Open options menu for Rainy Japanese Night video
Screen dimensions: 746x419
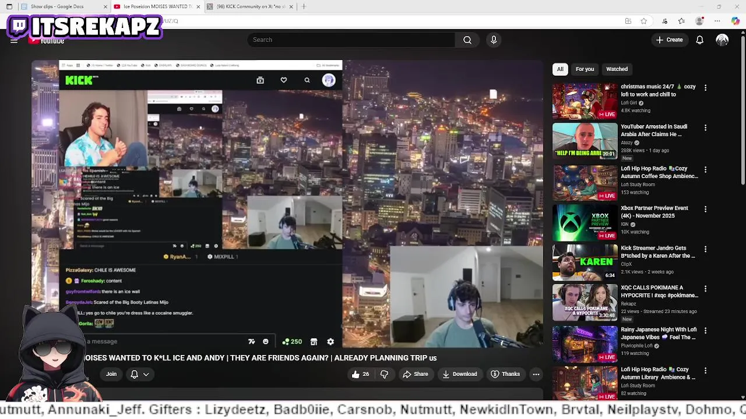click(705, 331)
